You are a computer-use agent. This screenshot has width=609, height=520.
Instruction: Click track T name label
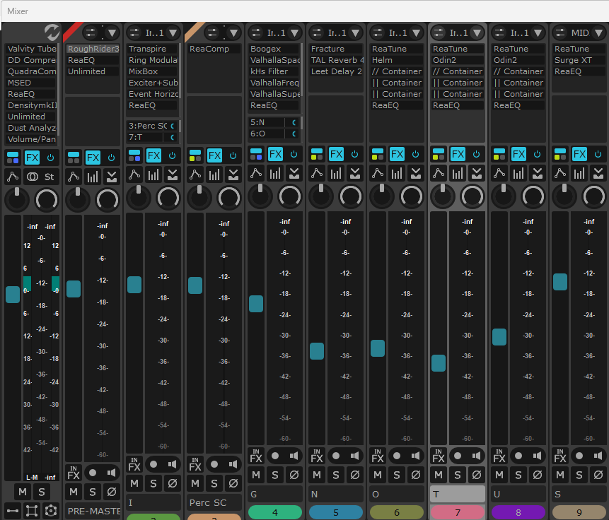pyautogui.click(x=458, y=494)
